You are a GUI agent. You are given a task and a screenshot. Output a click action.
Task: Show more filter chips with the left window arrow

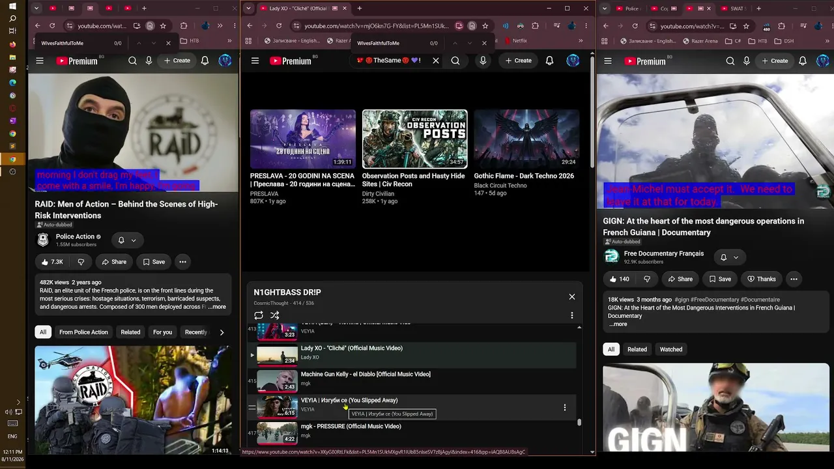click(222, 332)
